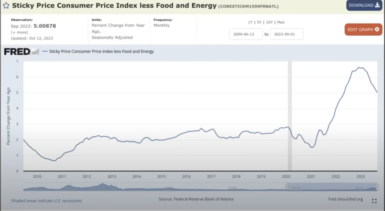
Task: Click the Download button
Action: (x=364, y=5)
